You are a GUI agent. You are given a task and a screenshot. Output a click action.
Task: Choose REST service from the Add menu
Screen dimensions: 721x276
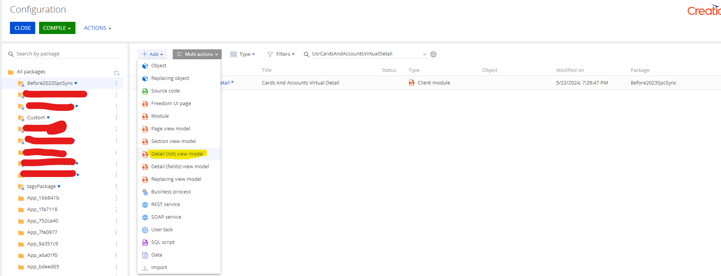[179, 205]
